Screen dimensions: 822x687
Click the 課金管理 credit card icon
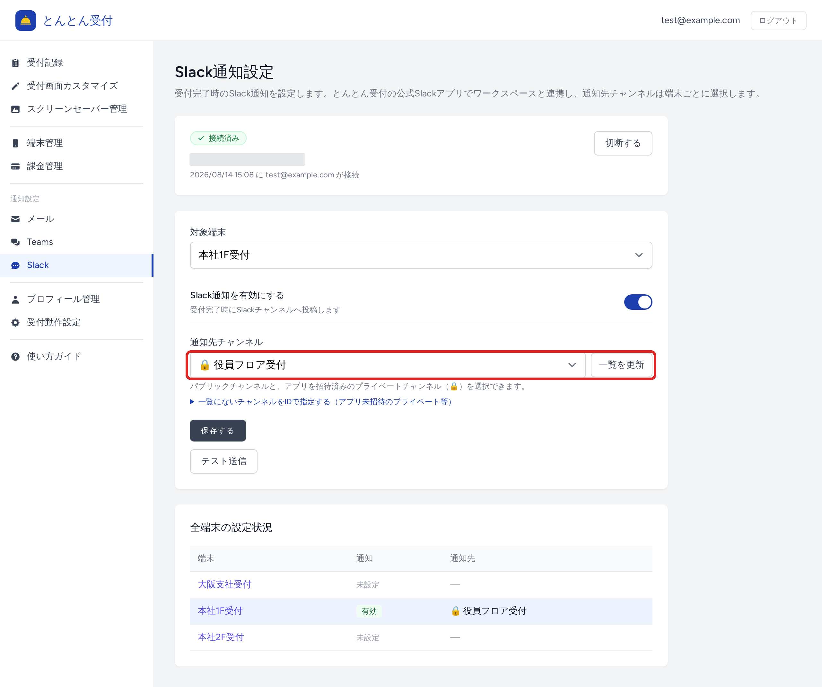tap(15, 166)
